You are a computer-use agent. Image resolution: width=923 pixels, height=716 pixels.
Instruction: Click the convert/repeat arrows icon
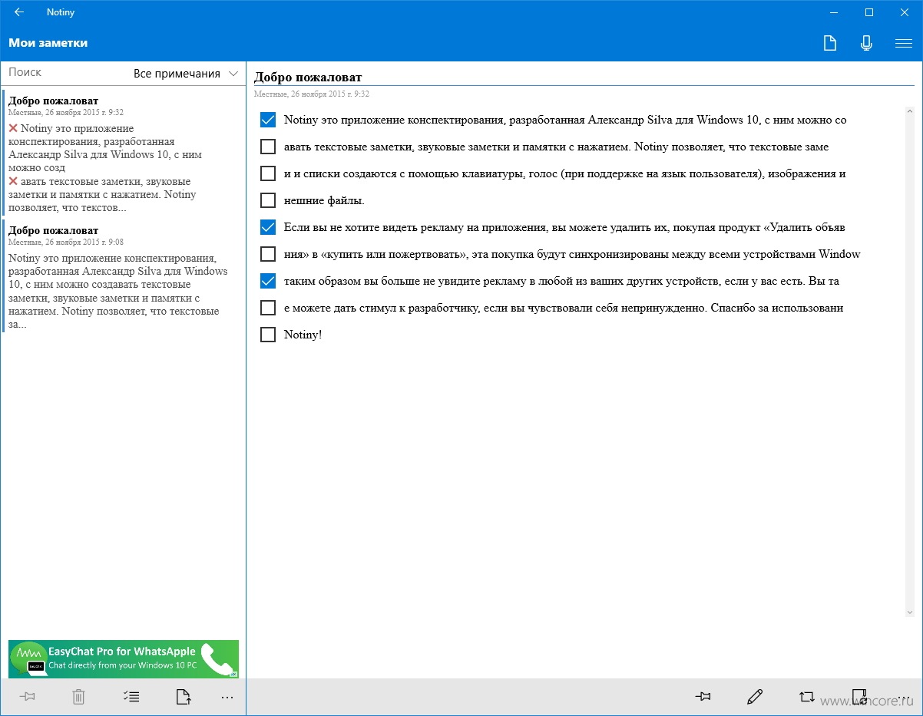tap(806, 697)
